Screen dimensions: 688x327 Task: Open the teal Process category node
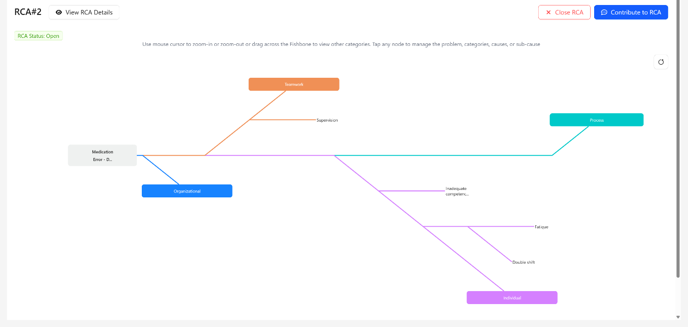[x=596, y=120]
